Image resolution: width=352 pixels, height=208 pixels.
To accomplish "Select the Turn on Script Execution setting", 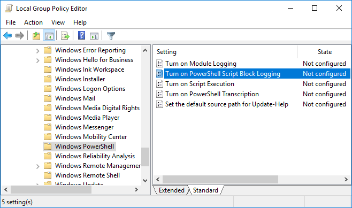I will click(200, 84).
